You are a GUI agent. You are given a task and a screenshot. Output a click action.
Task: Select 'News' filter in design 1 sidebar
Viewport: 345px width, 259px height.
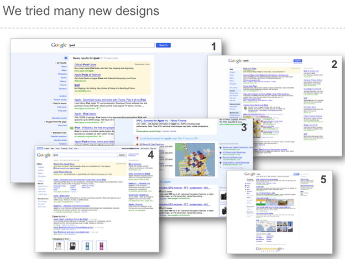[x=64, y=66]
